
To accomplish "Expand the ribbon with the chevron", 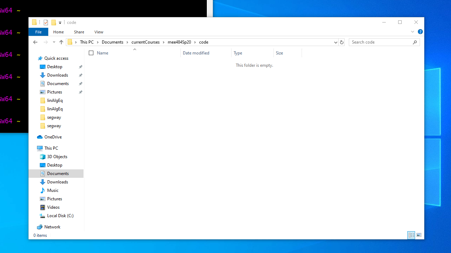I will coord(413,32).
